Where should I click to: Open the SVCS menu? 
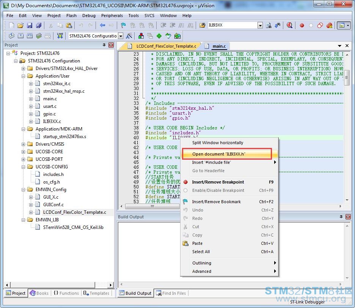[149, 16]
